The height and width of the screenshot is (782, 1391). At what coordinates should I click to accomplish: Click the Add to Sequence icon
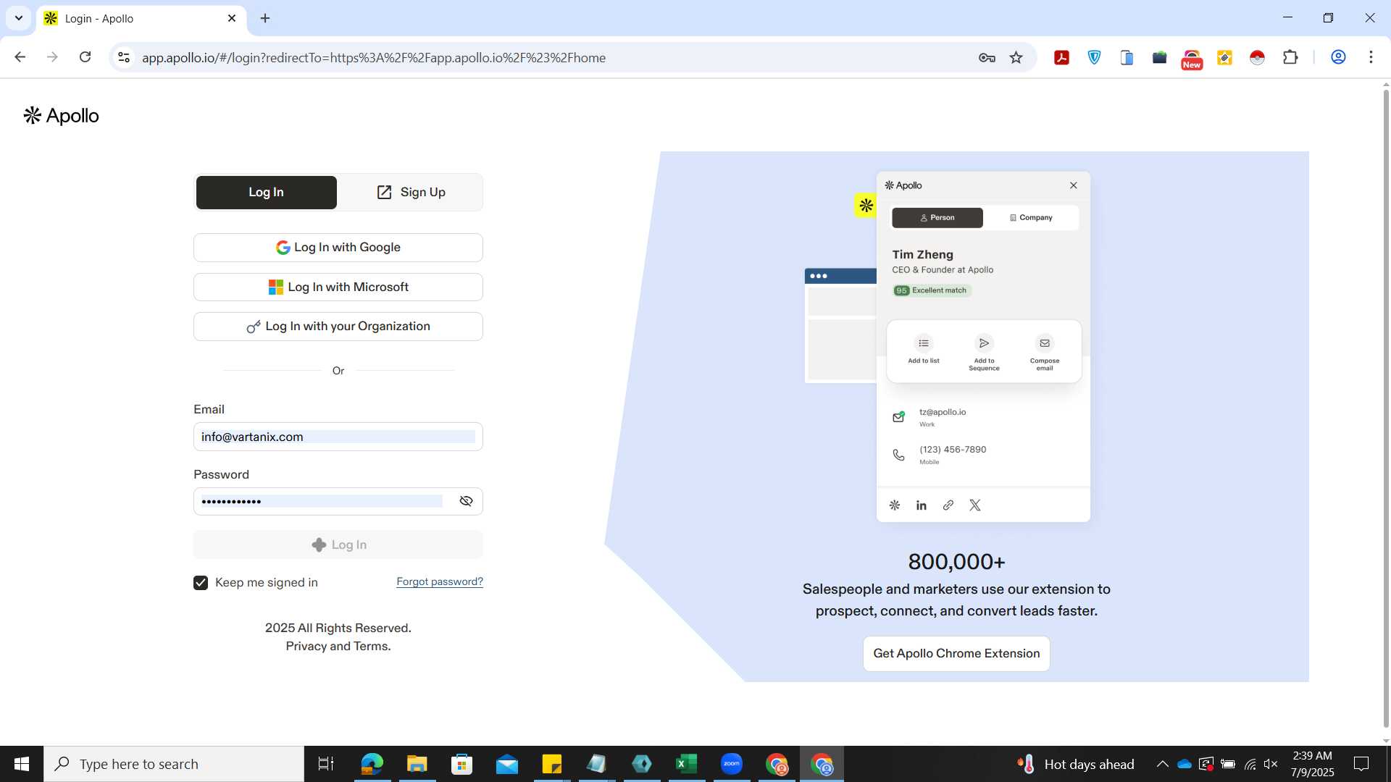pyautogui.click(x=984, y=343)
